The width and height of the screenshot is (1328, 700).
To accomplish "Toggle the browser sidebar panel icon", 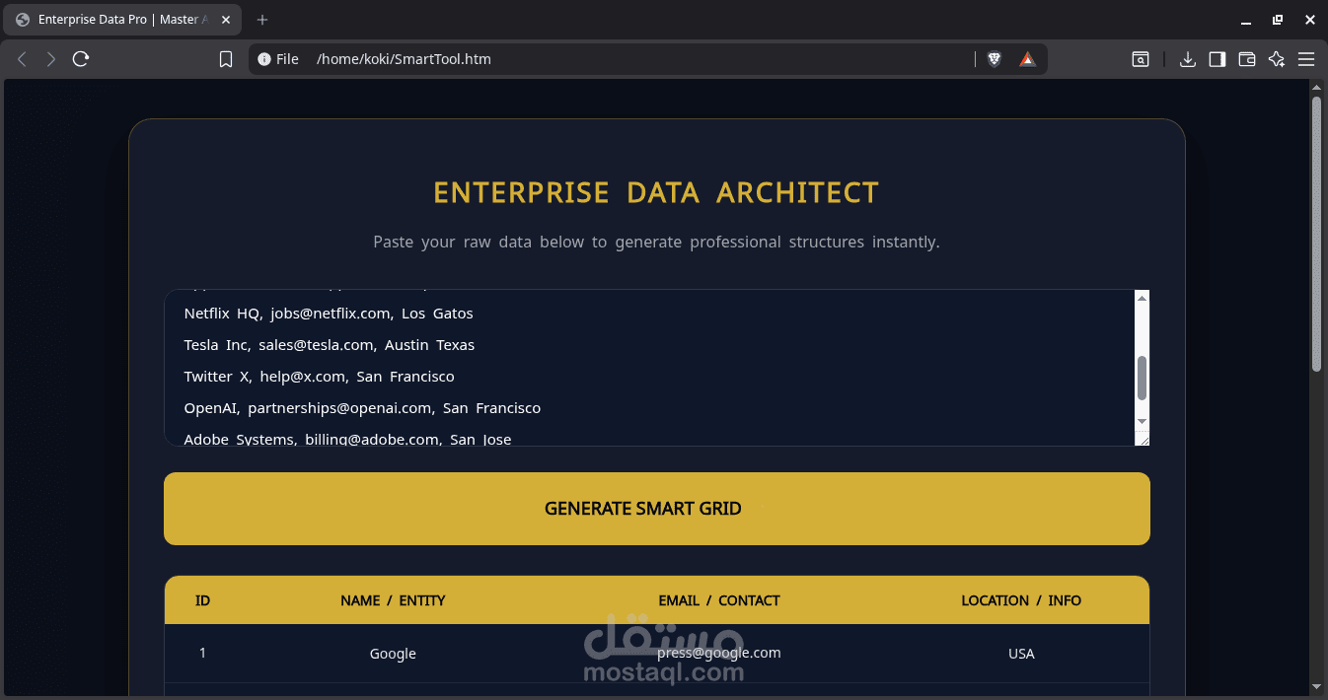I will pyautogui.click(x=1217, y=59).
